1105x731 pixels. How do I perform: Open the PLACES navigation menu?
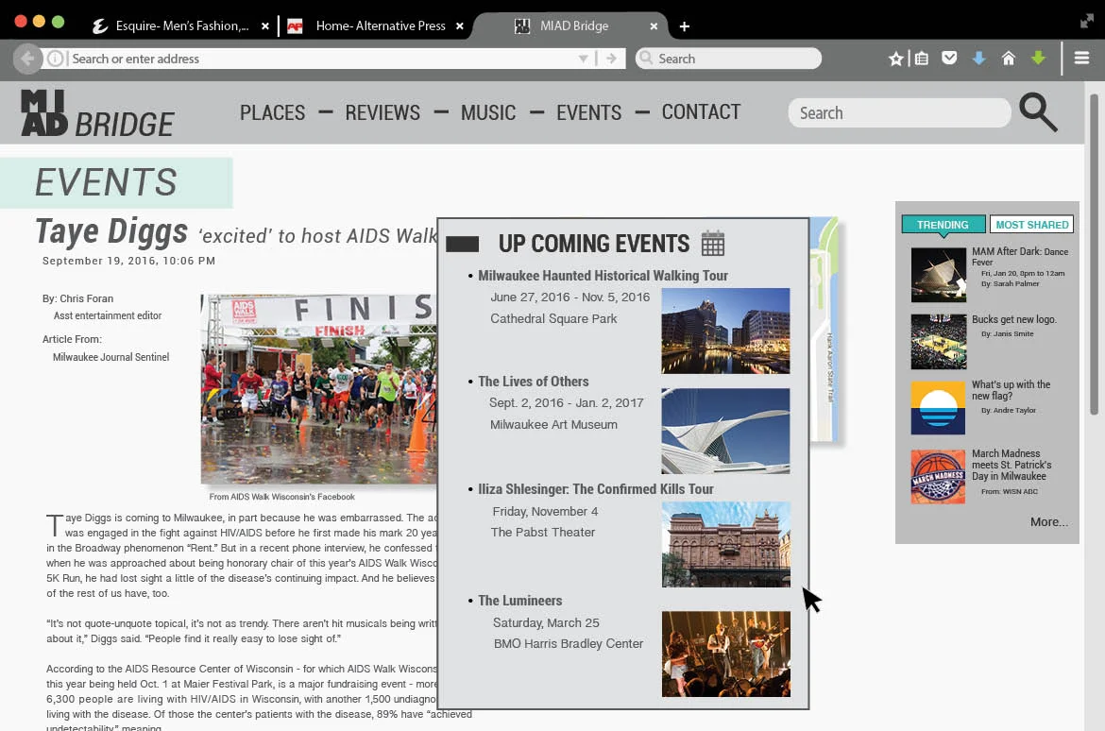pyautogui.click(x=272, y=112)
